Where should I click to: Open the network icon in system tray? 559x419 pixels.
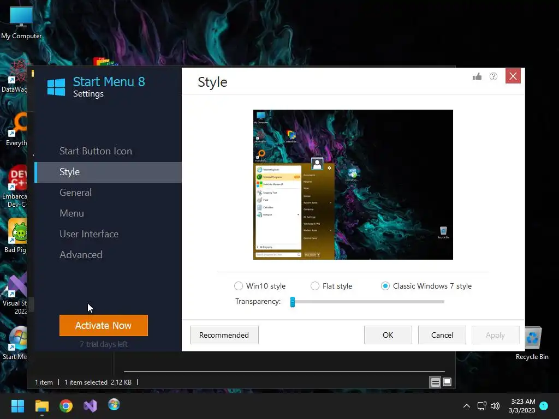[481, 406]
